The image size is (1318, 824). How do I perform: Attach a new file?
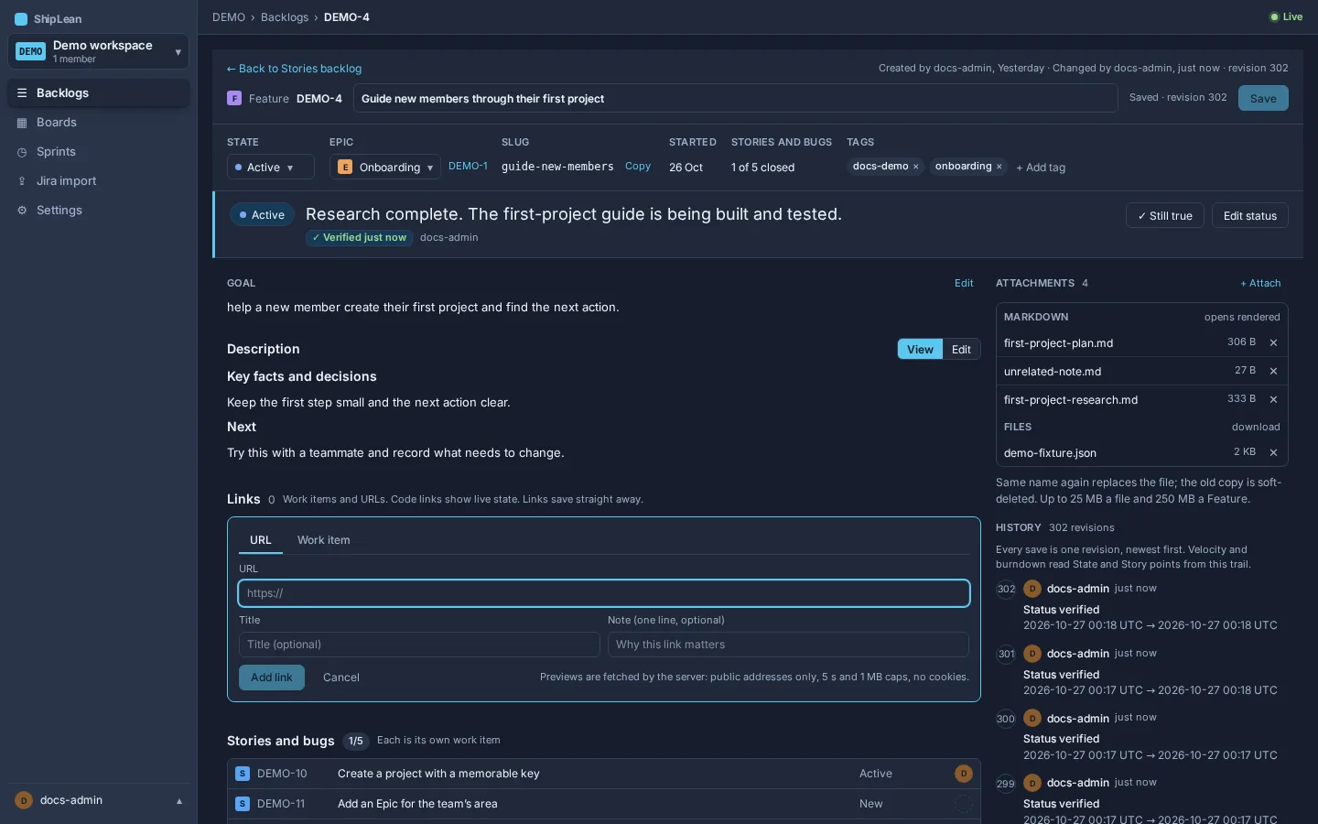click(x=1260, y=284)
